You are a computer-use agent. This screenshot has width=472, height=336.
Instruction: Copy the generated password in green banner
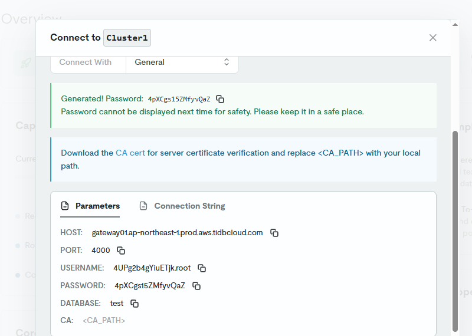click(x=220, y=99)
